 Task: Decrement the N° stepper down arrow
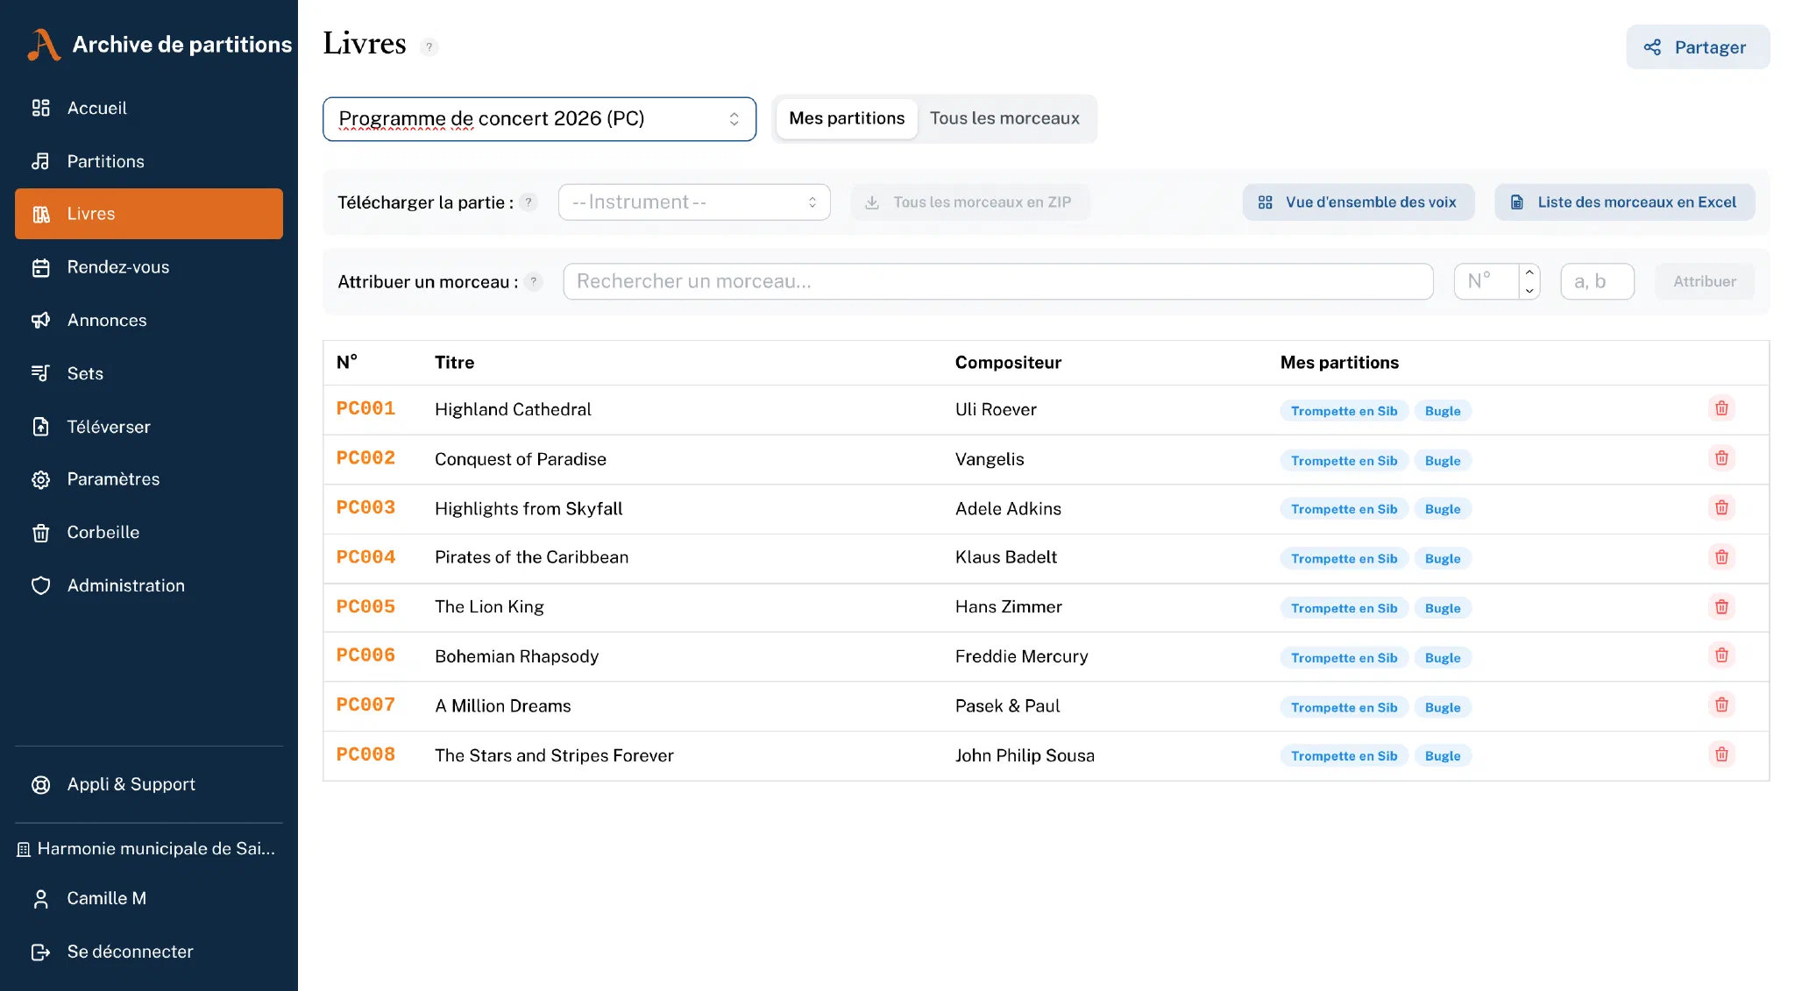click(1529, 291)
